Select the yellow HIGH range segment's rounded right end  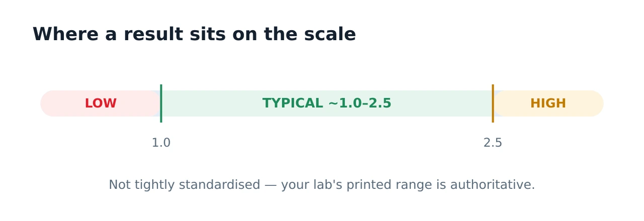(596, 103)
